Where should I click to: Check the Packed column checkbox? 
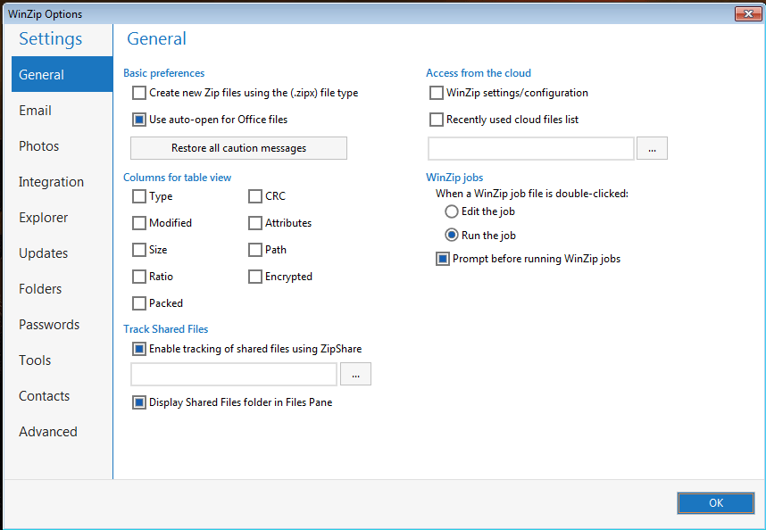pos(139,303)
